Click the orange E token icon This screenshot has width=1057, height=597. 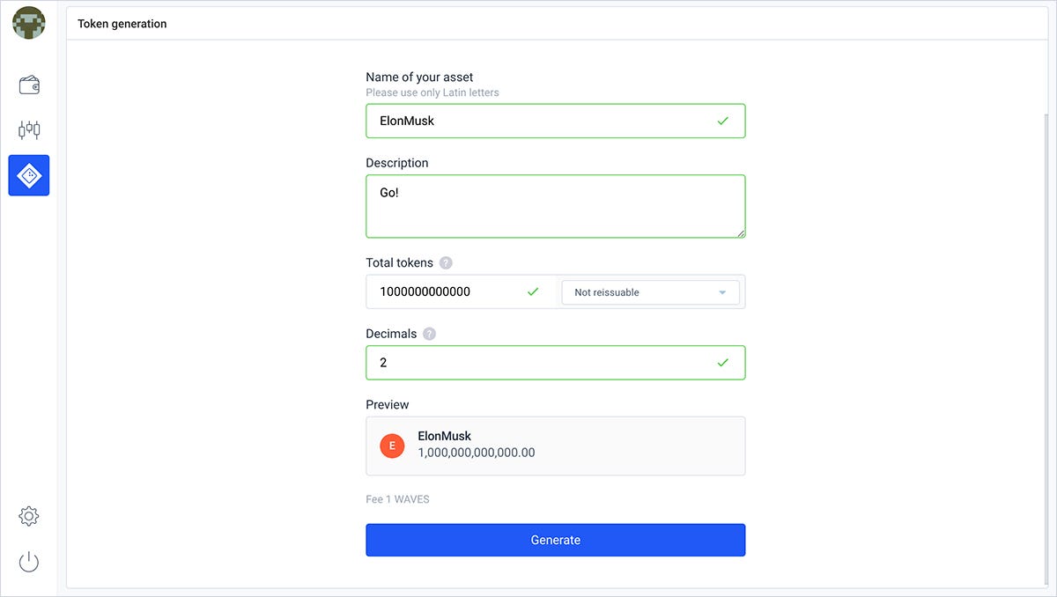tap(392, 446)
